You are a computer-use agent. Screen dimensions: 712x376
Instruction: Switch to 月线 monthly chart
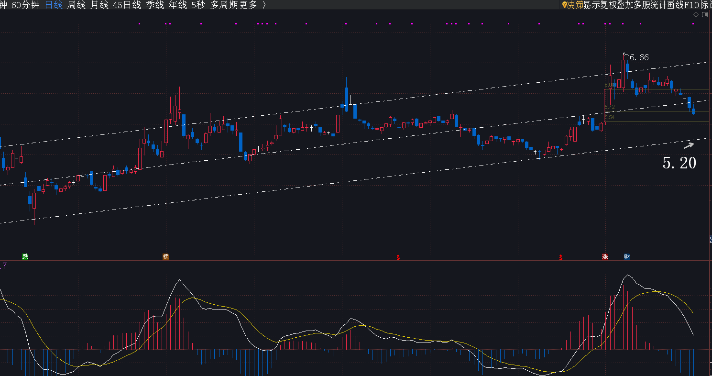[x=99, y=5]
